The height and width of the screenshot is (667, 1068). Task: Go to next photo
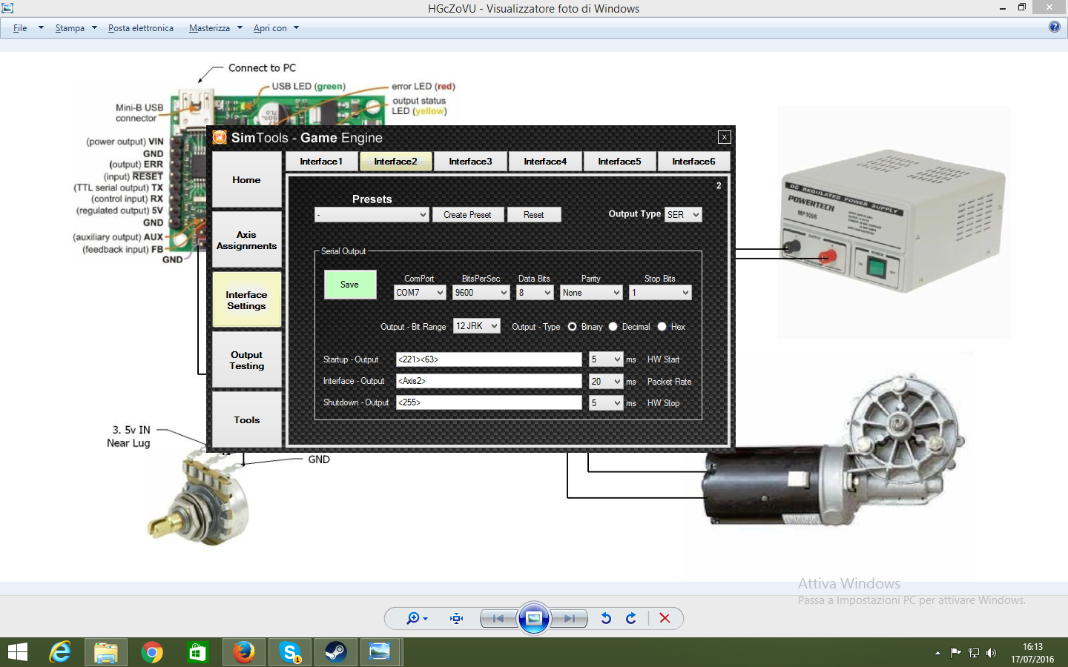[x=569, y=618]
